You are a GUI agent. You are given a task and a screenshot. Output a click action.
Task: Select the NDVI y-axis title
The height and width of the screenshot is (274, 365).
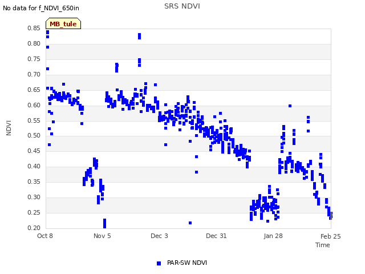point(9,128)
